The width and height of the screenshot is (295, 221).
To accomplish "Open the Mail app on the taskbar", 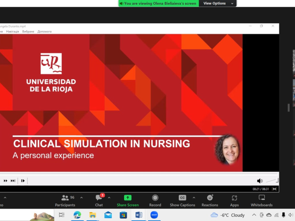I will tap(108, 215).
